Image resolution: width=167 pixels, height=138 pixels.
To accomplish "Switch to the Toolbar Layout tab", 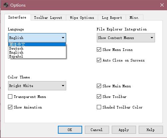I will pyautogui.click(x=48, y=18).
